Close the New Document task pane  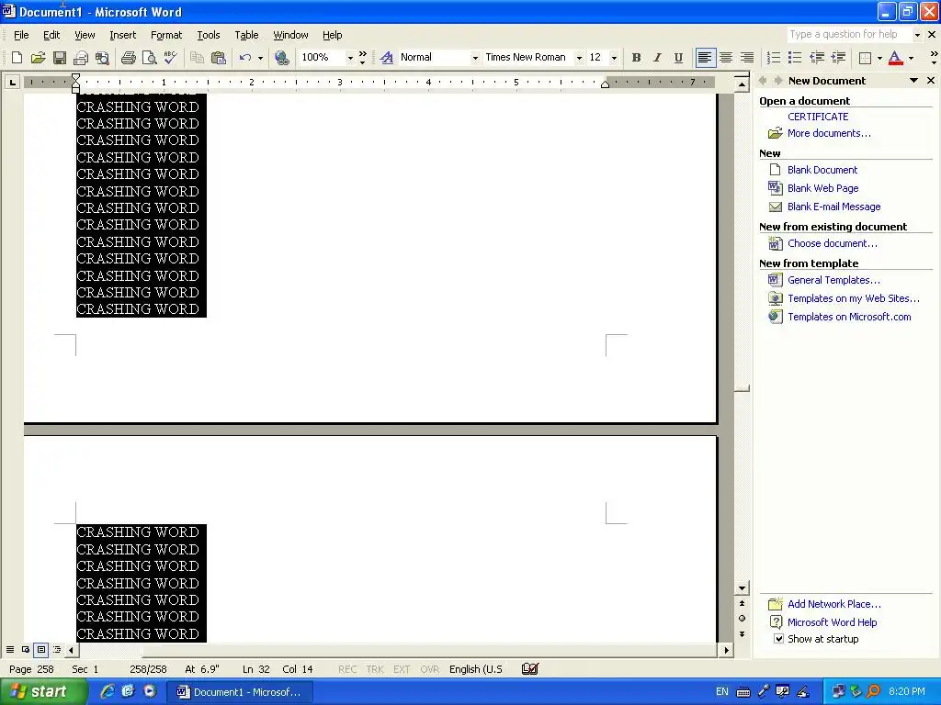tap(931, 81)
